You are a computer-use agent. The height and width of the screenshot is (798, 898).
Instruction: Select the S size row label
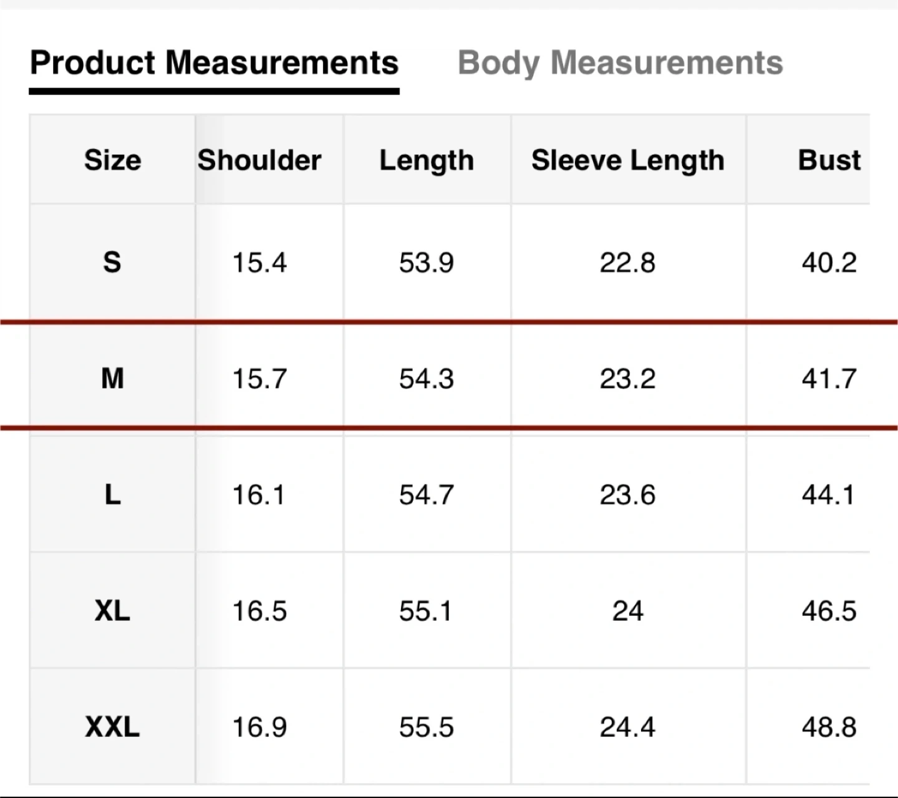pos(112,262)
